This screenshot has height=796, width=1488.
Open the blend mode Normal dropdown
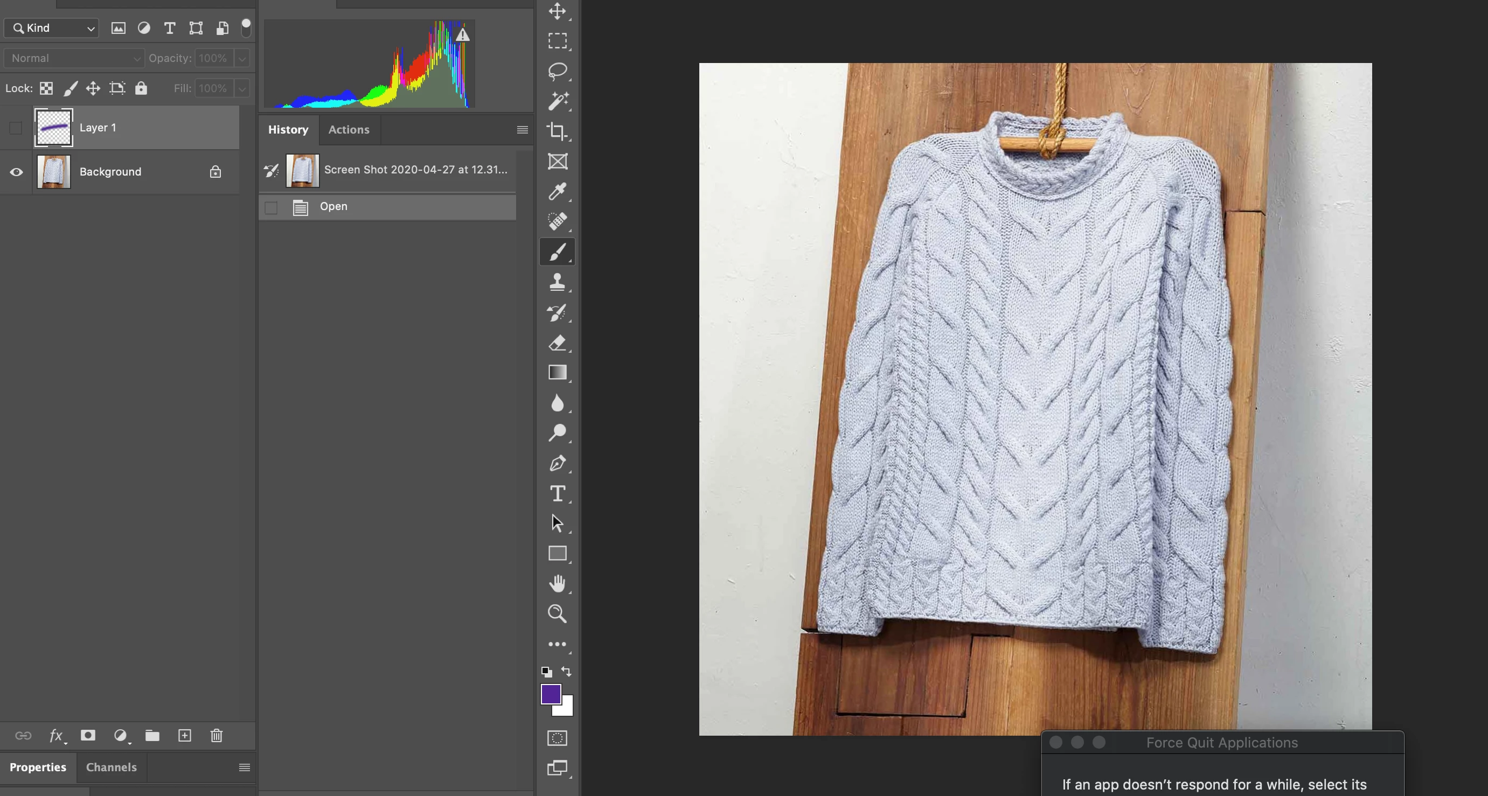click(x=74, y=58)
